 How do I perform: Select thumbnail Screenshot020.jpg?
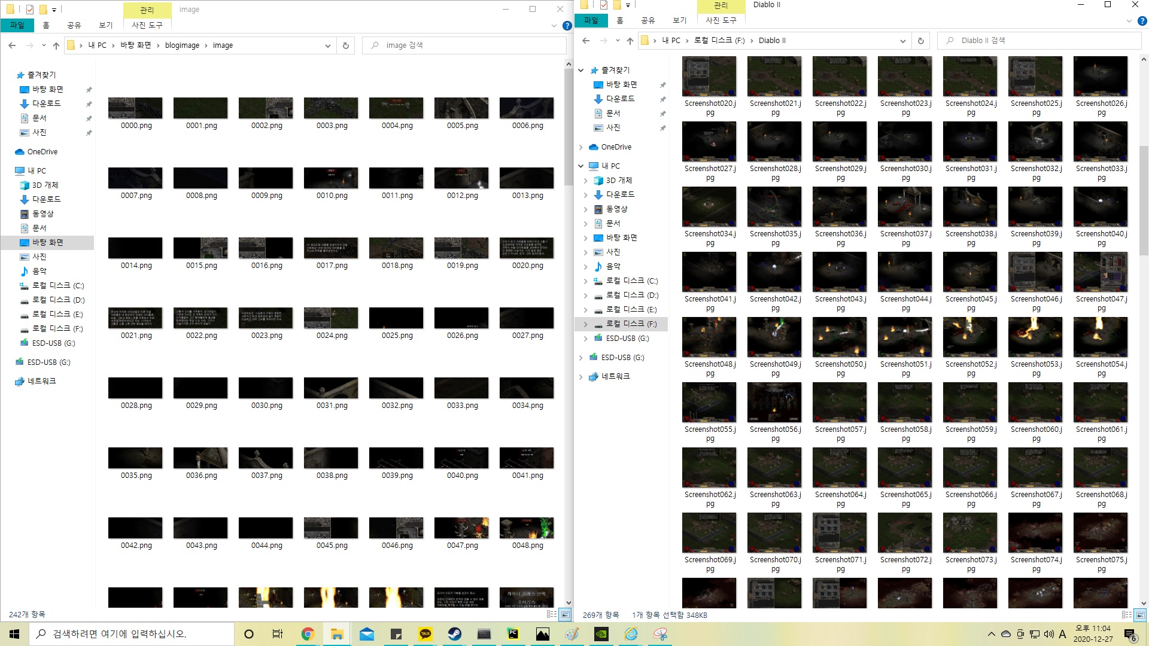click(x=710, y=87)
